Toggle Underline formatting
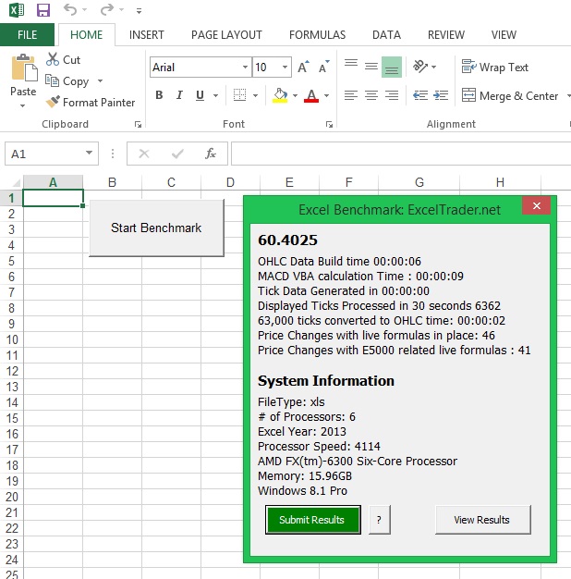Image resolution: width=571 pixels, height=579 pixels. click(x=200, y=95)
